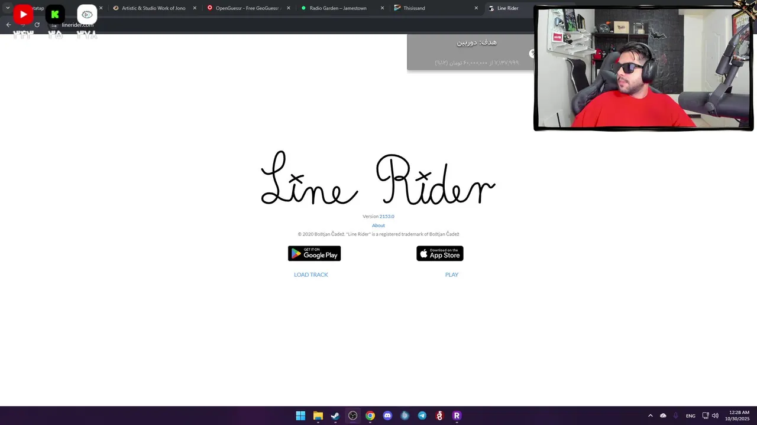Open the clock showing 12:28 AM
Viewport: 757px width, 425px height.
point(739,416)
